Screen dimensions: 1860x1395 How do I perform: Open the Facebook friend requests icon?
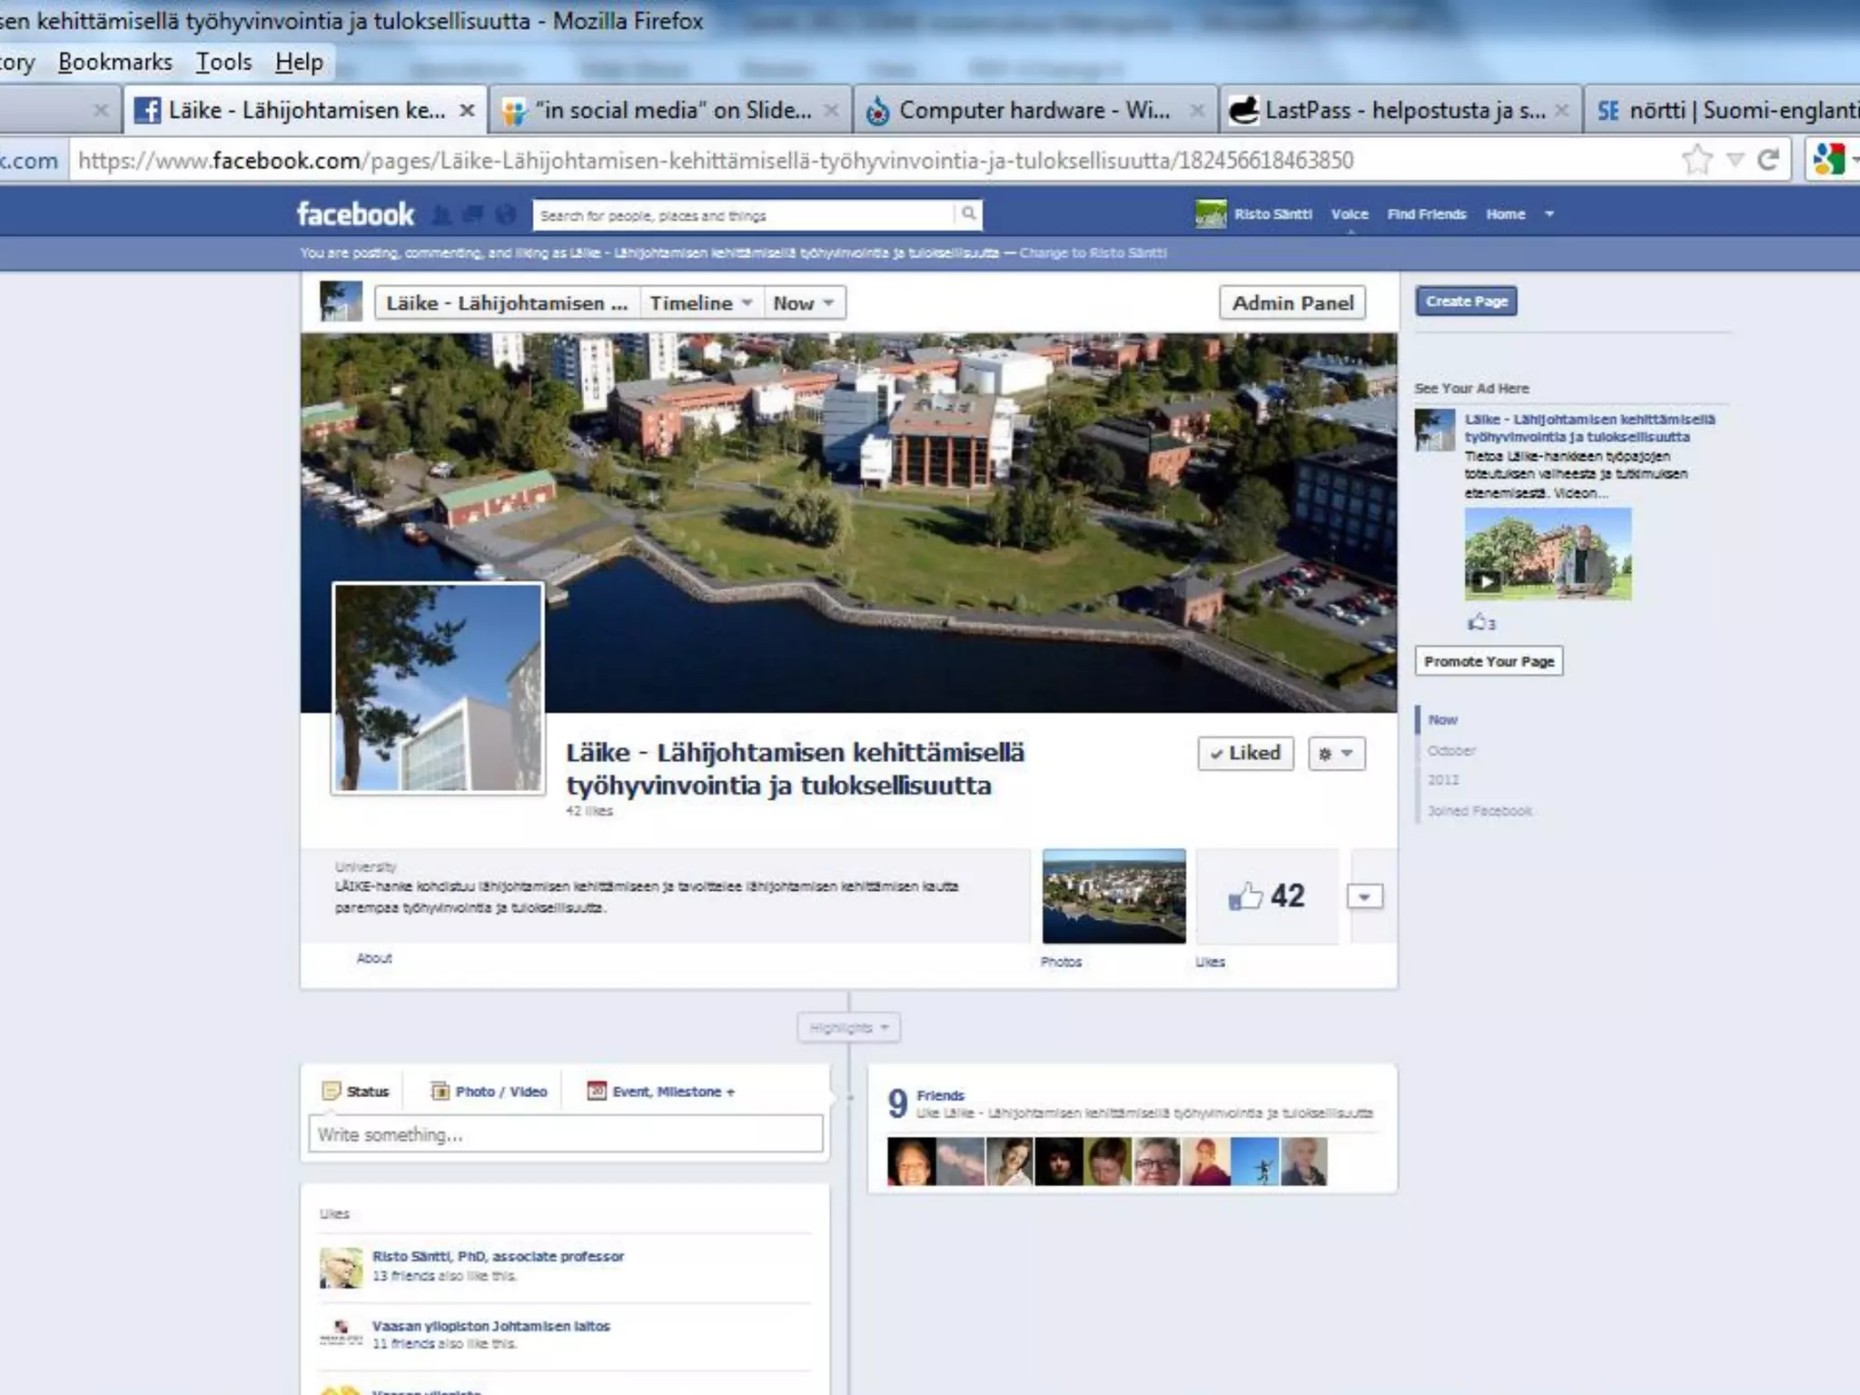pyautogui.click(x=441, y=215)
